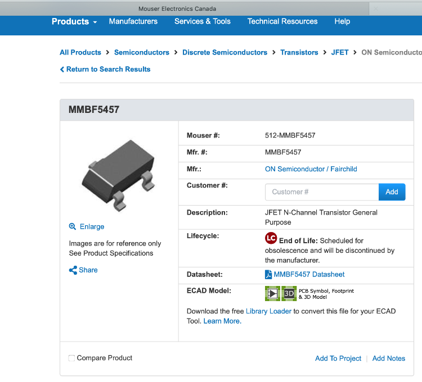
Task: Click the ON Semiconductor / Fairchild link
Action: [311, 169]
